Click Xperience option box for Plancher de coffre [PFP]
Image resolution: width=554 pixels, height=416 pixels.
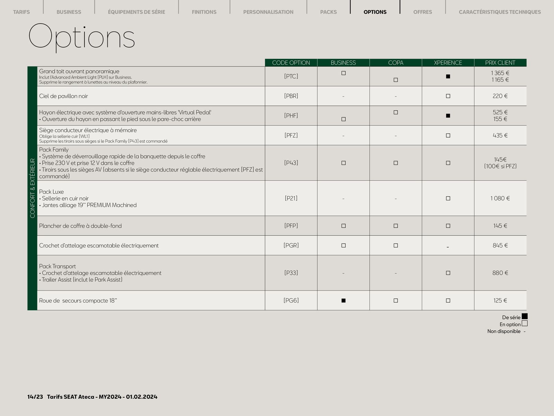click(x=448, y=226)
